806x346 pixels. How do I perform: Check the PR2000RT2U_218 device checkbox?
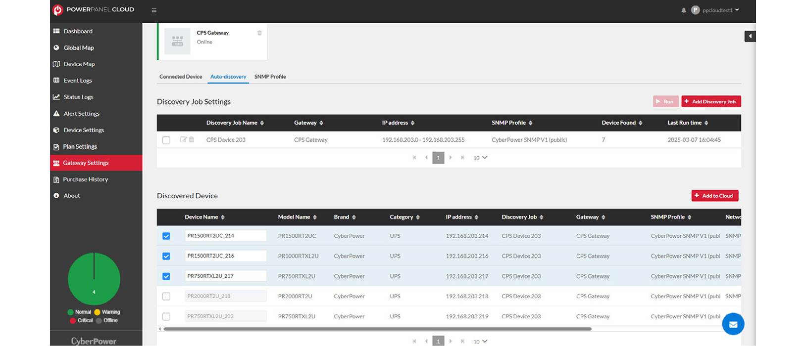tap(166, 297)
